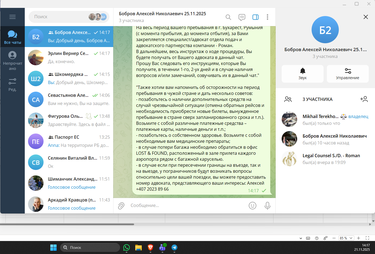Click the chat title Бобров Алексей Николаевич 25.11.2025

[x=162, y=14]
